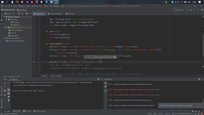Click UTF-8 encoding in status bar

click(x=160, y=114)
